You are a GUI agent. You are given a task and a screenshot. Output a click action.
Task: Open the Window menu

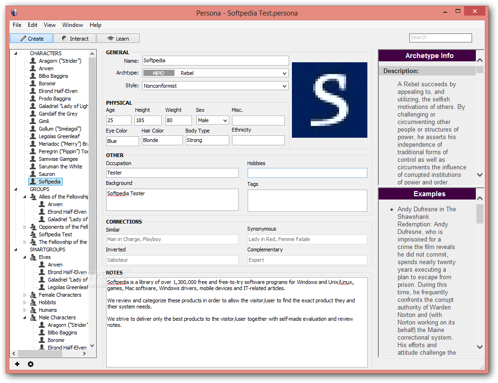73,25
